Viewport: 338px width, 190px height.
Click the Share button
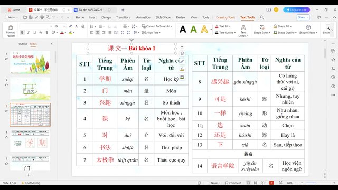[x=303, y=17]
